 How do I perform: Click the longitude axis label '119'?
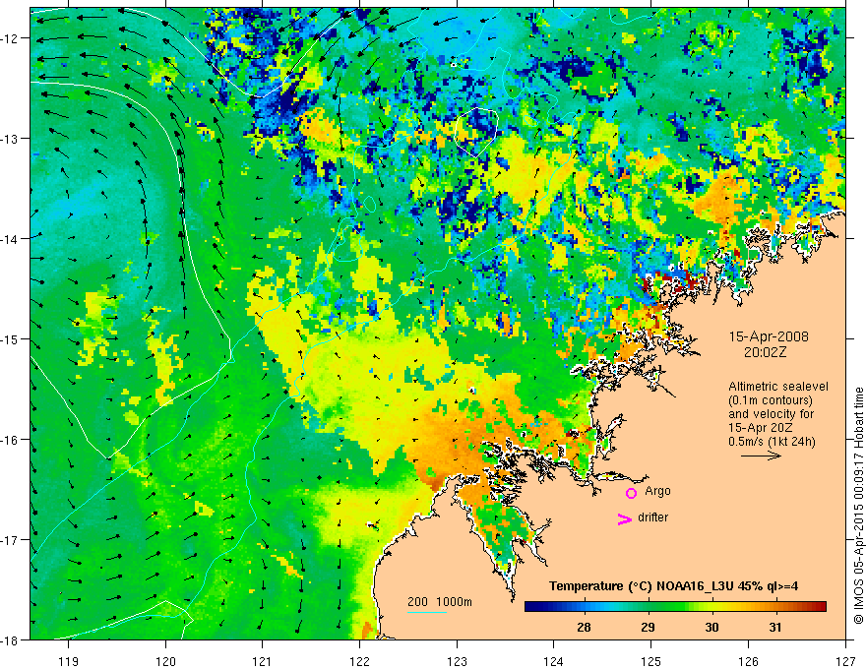tap(68, 661)
